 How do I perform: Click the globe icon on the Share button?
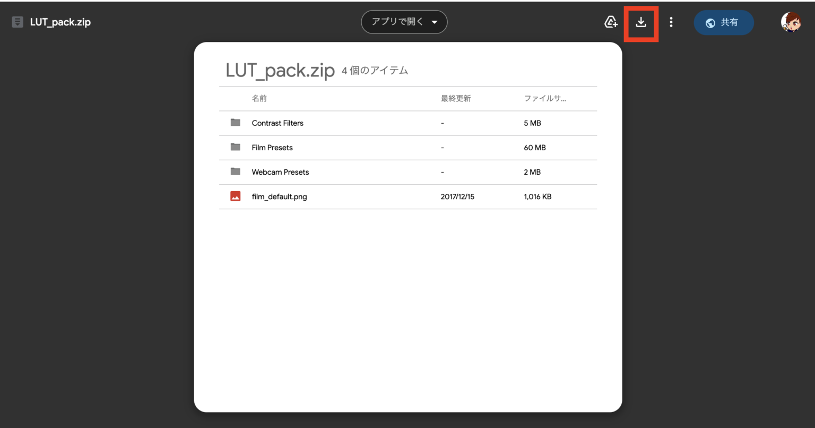[709, 22]
